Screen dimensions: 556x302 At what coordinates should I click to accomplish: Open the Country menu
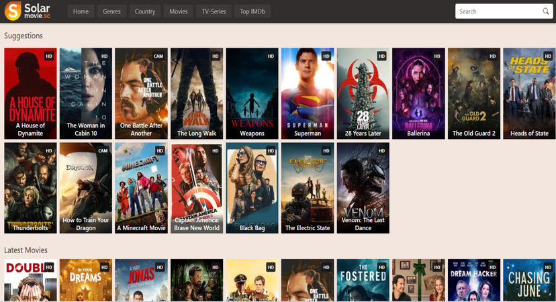tap(144, 11)
